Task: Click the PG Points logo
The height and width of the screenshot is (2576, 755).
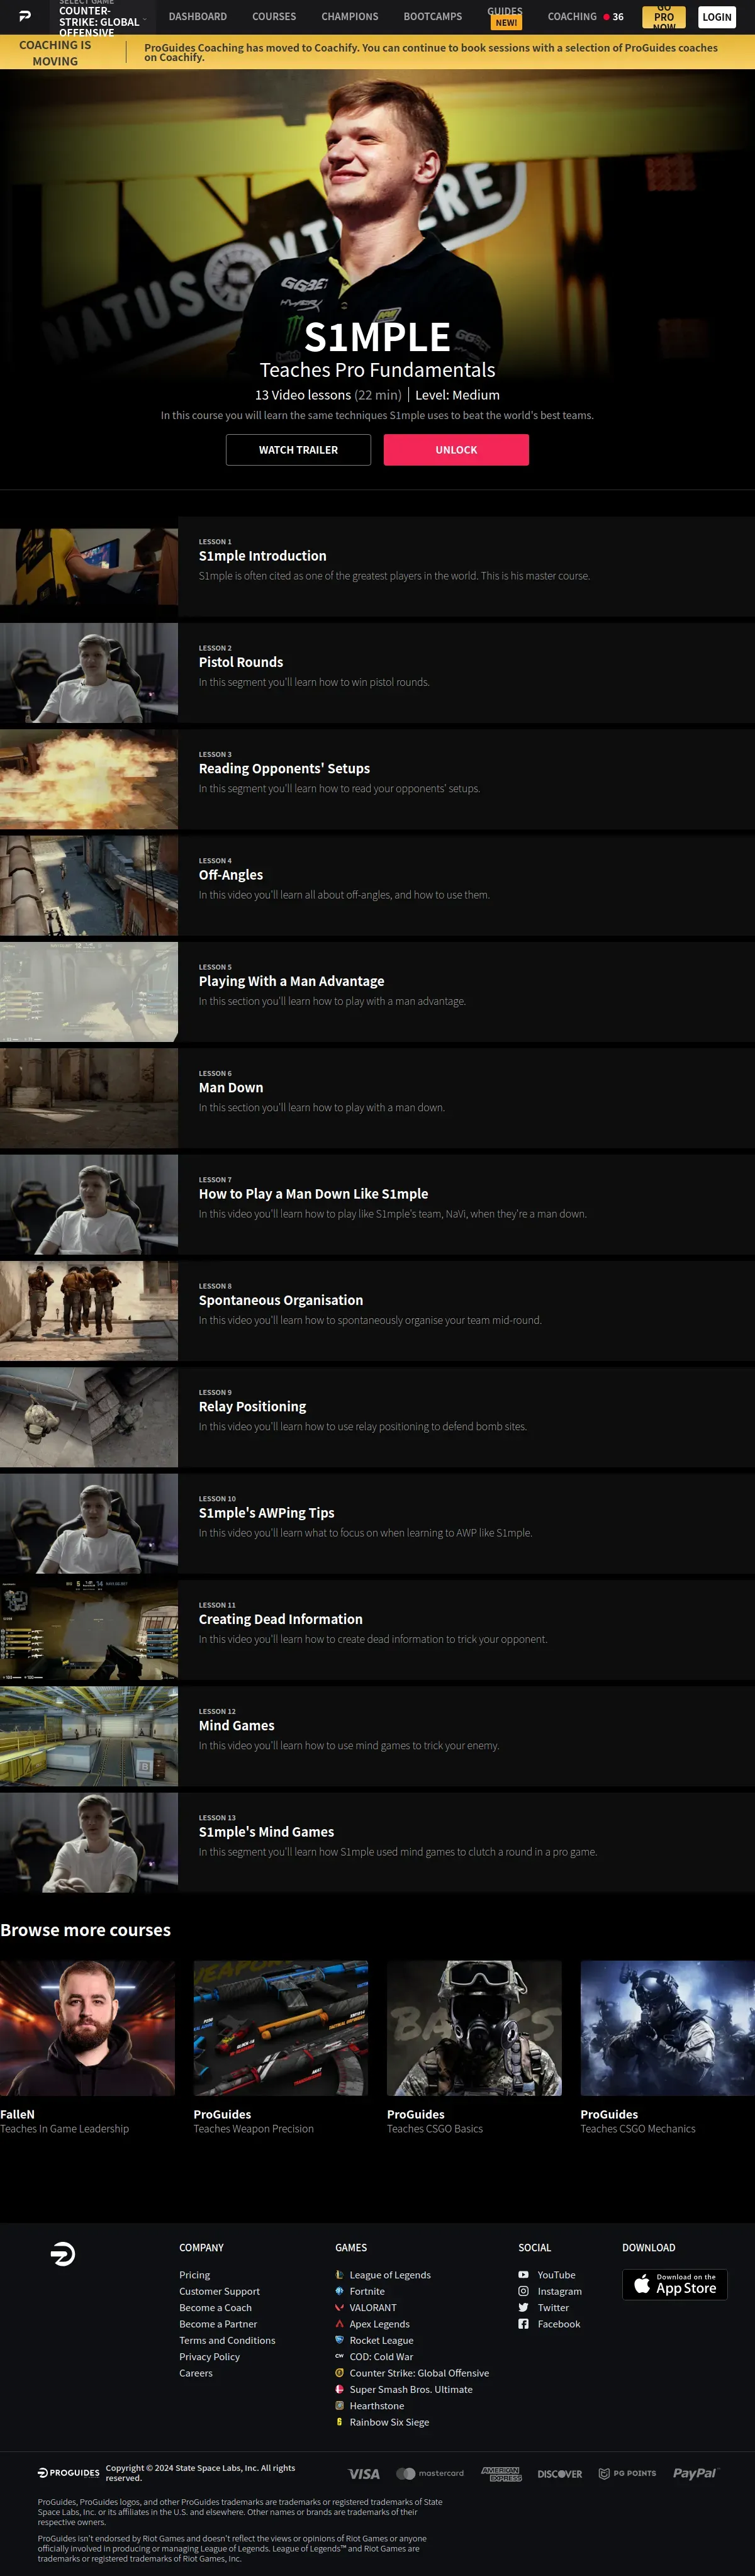Action: click(627, 2474)
